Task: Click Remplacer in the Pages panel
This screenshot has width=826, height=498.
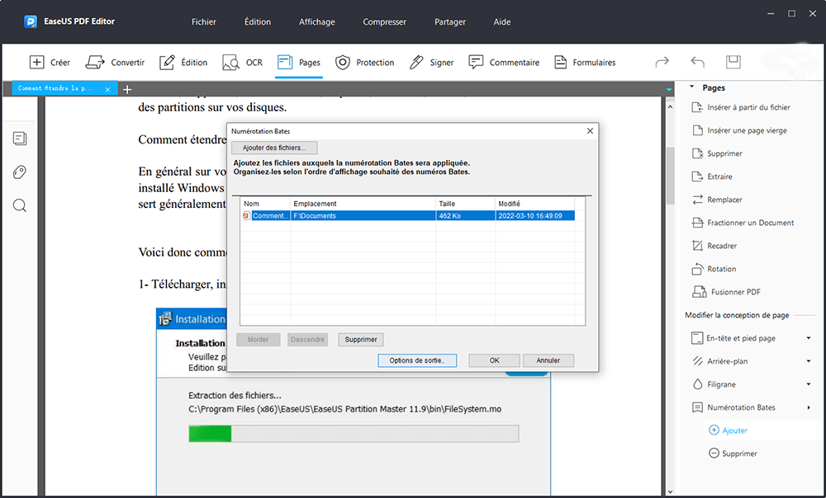Action: (x=717, y=200)
